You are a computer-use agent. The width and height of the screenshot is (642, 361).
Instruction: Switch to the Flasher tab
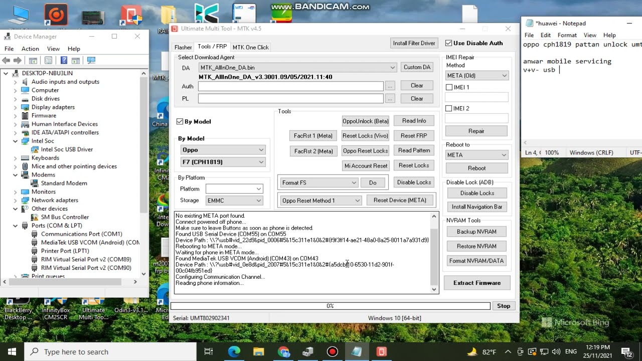pyautogui.click(x=183, y=47)
